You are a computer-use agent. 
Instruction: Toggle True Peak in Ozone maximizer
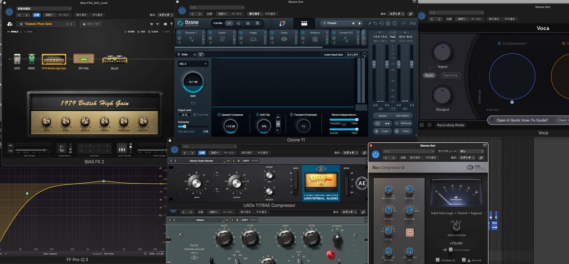click(194, 114)
